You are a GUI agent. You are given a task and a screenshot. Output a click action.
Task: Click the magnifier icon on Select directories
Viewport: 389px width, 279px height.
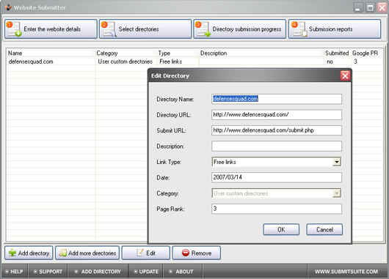pos(109,29)
